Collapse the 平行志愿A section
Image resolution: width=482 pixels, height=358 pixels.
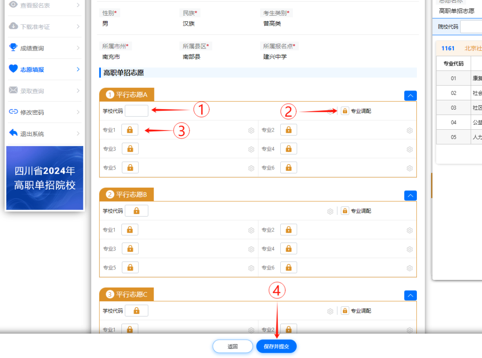click(x=410, y=96)
